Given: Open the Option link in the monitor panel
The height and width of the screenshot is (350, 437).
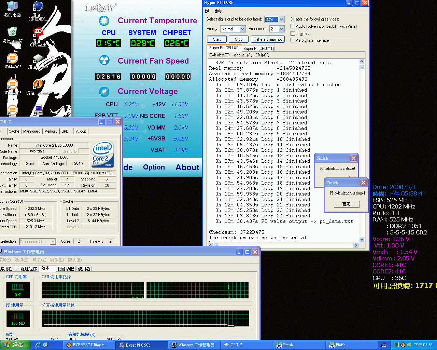Looking at the screenshot, I should coord(154,167).
